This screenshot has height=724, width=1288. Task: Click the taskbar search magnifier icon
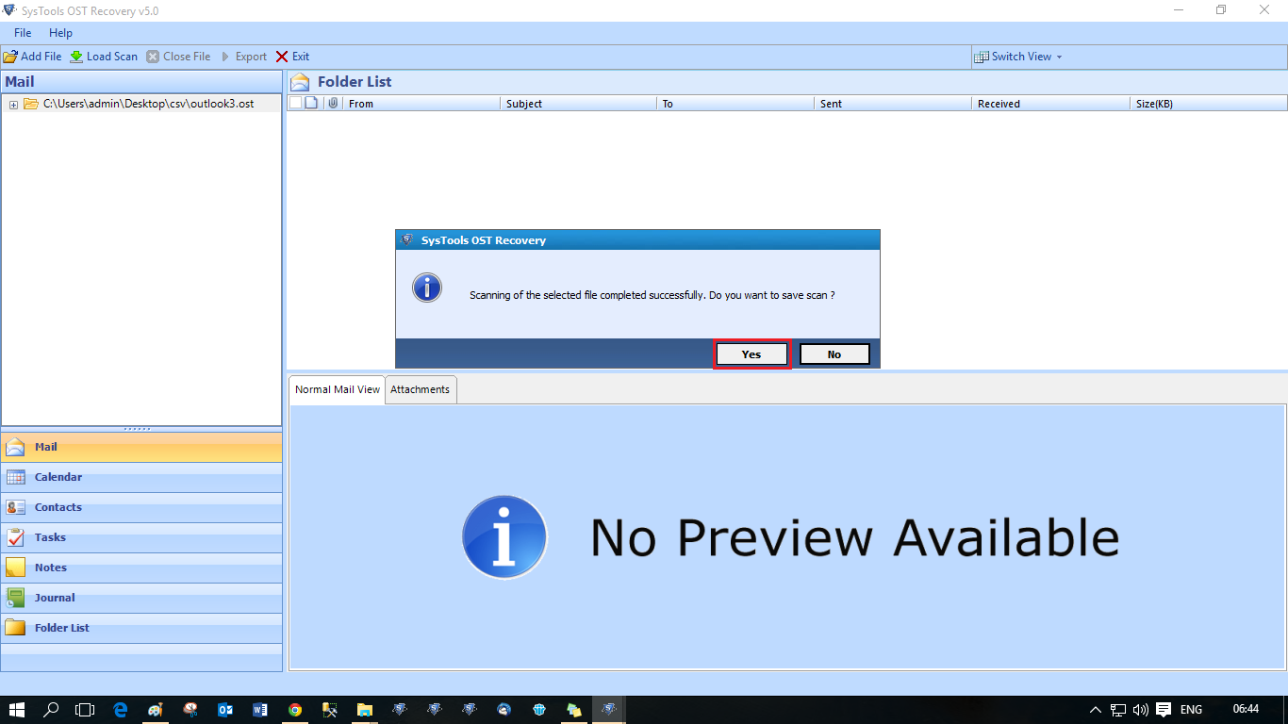coord(52,709)
